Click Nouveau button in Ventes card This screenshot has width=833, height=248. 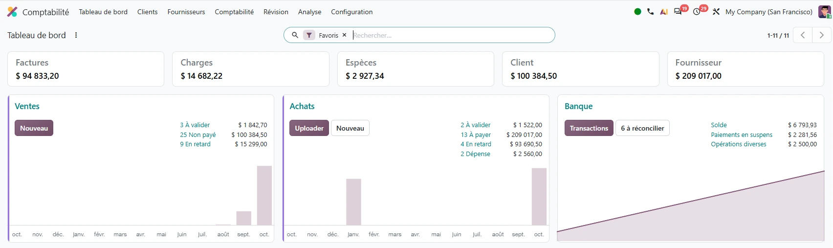(x=34, y=128)
